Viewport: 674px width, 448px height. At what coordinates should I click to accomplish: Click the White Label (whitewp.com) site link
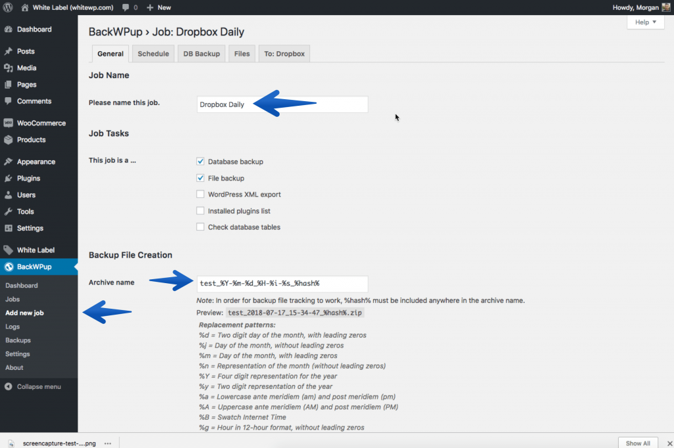point(73,7)
